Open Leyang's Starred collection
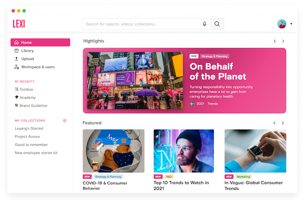305x204 pixels. (29, 129)
